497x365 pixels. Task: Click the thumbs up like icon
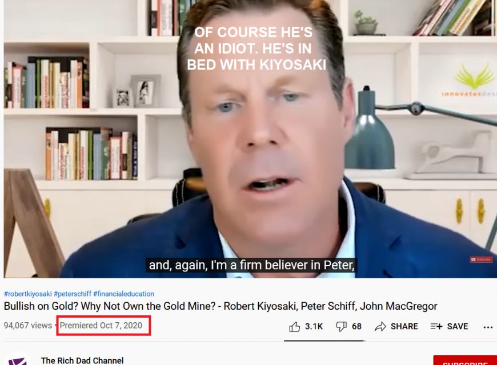294,326
